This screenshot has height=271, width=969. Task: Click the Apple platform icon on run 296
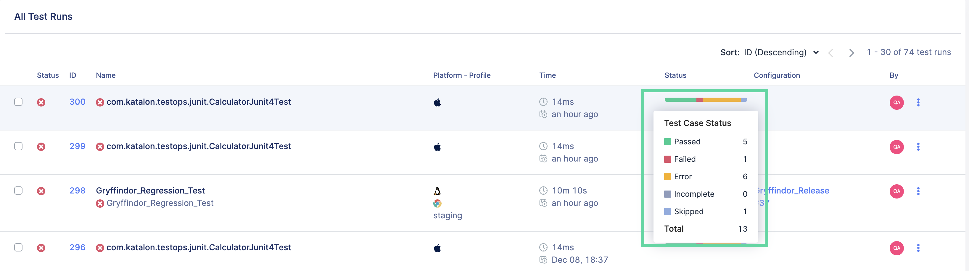pyautogui.click(x=437, y=248)
